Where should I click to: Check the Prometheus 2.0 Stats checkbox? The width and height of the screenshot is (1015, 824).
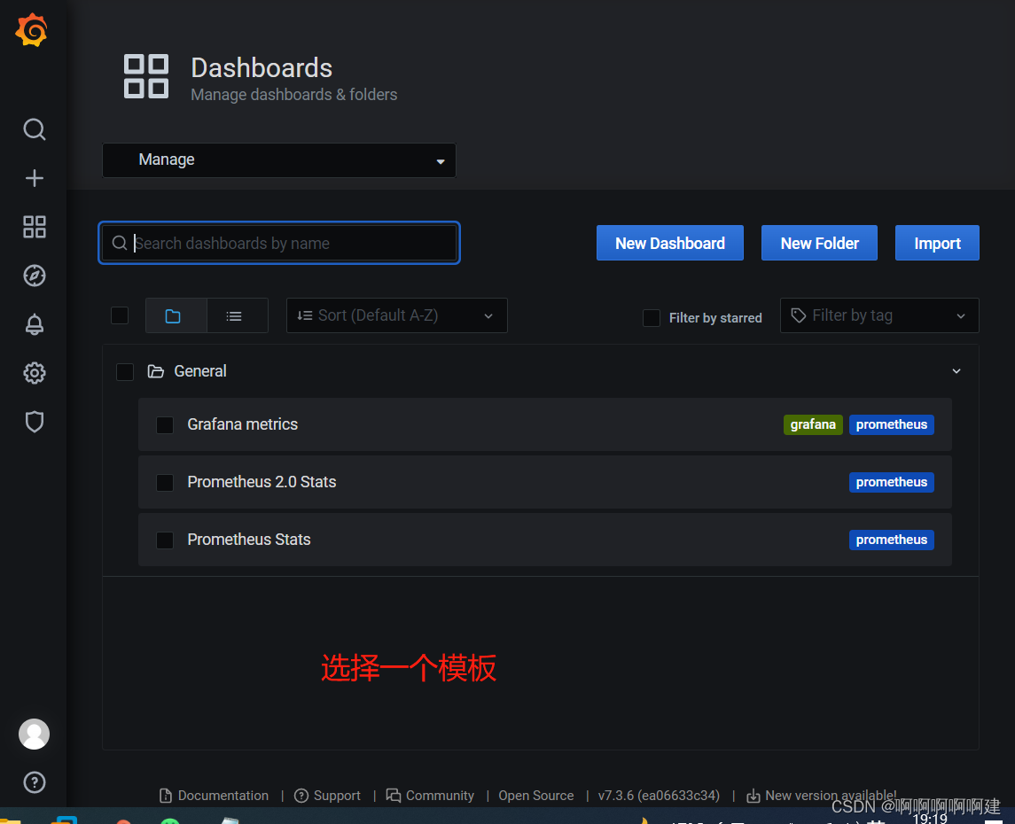pos(165,483)
